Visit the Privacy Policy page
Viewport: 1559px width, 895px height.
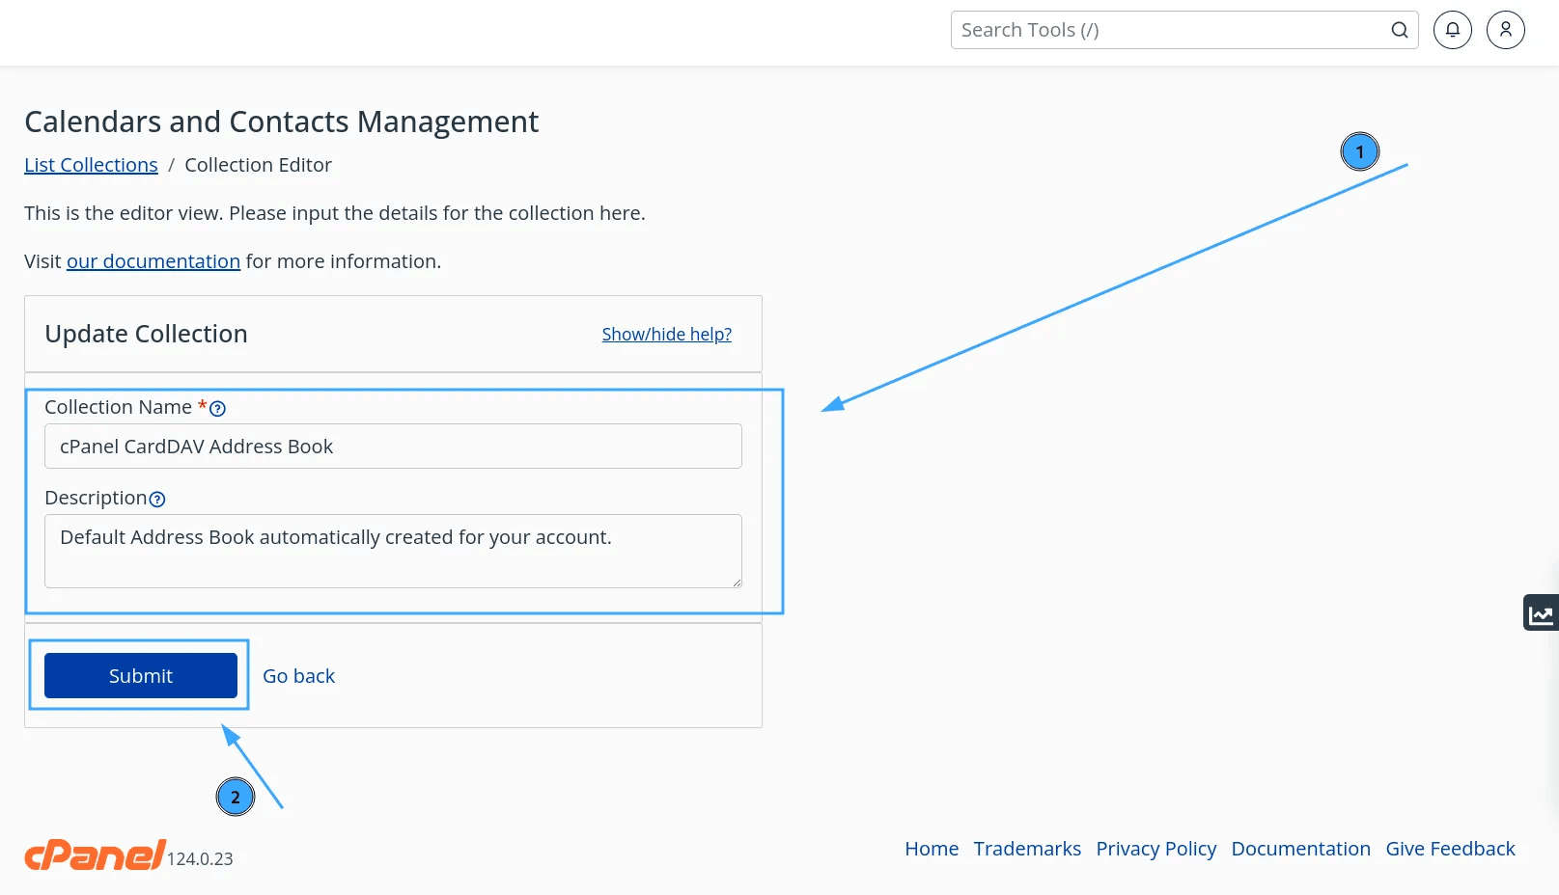[1155, 849]
